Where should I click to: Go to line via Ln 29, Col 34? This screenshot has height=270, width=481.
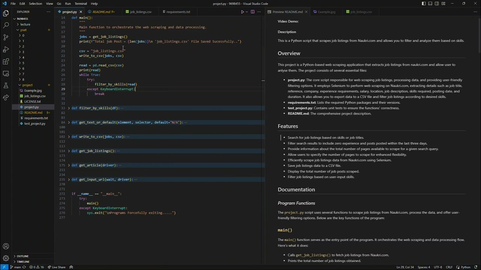(405, 267)
